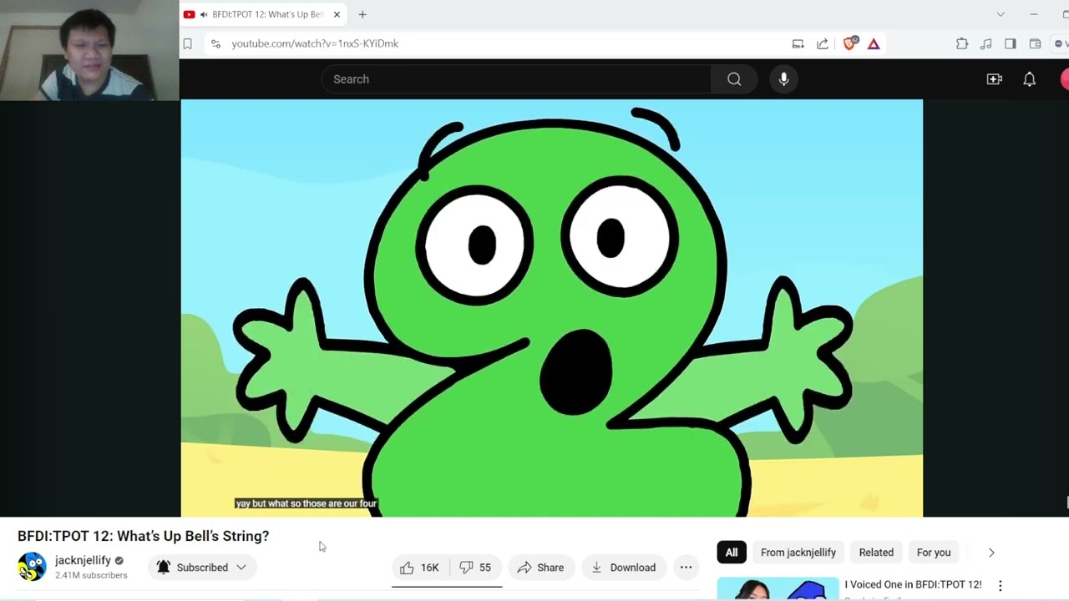Open Brave Shields lion icon
Screen dimensions: 1069x601
[x=849, y=43]
